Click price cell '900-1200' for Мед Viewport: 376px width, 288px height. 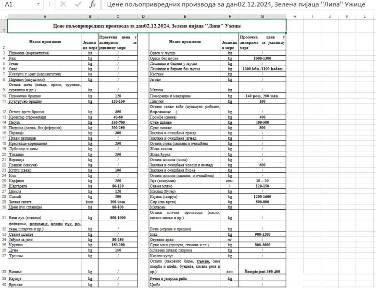tap(263, 234)
